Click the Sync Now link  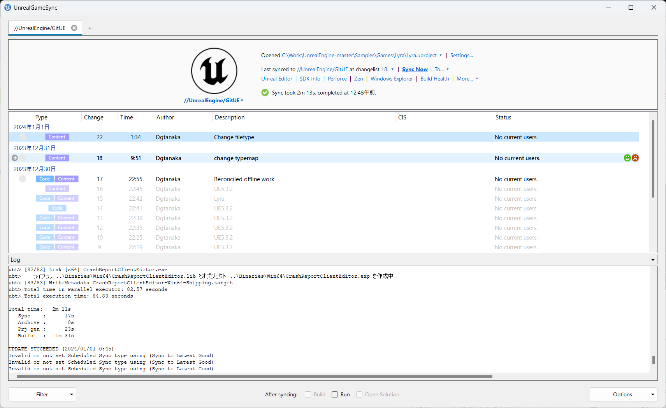tap(415, 69)
